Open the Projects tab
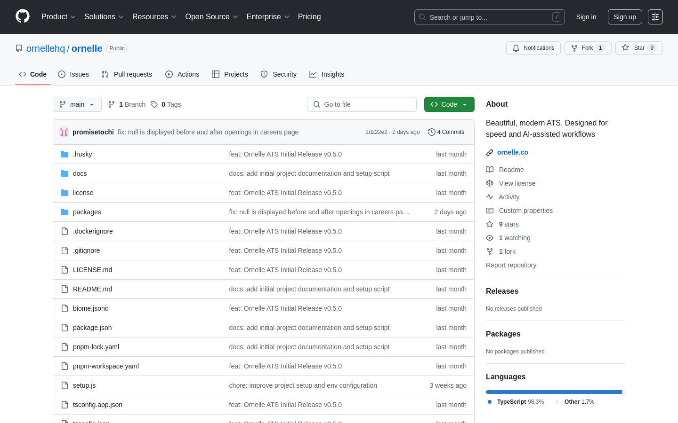678x423 pixels. click(x=230, y=74)
